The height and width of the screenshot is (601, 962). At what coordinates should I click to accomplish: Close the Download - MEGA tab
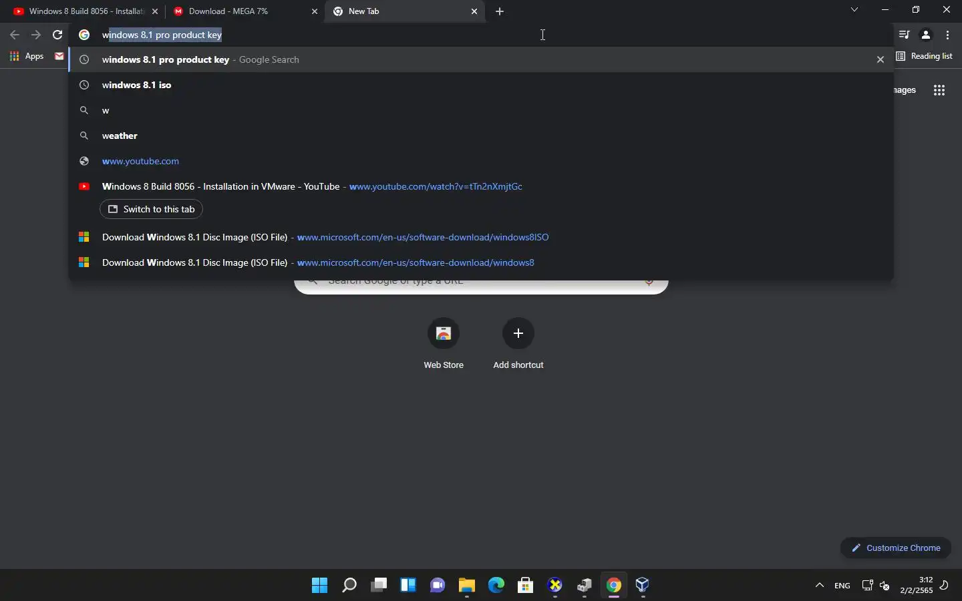pyautogui.click(x=315, y=11)
